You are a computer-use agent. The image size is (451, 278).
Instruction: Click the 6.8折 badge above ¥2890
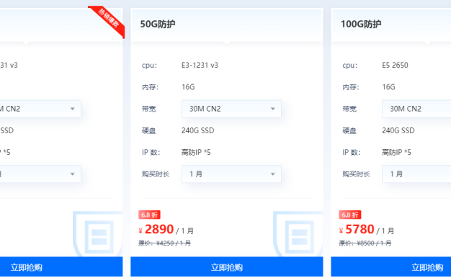pyautogui.click(x=149, y=215)
